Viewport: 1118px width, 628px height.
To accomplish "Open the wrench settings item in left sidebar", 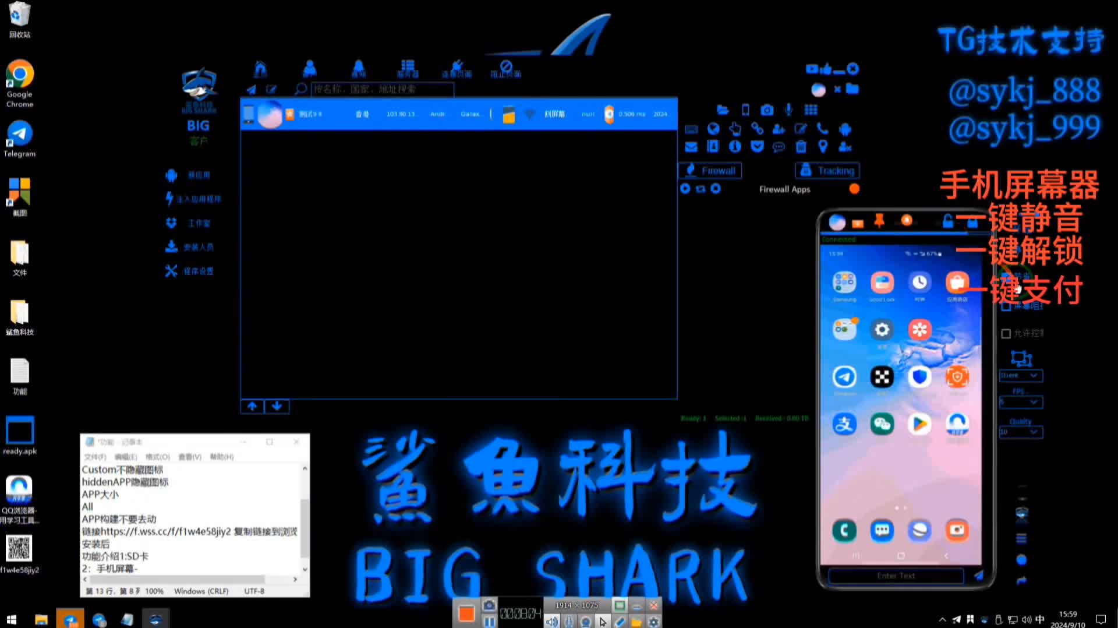I will pyautogui.click(x=190, y=271).
